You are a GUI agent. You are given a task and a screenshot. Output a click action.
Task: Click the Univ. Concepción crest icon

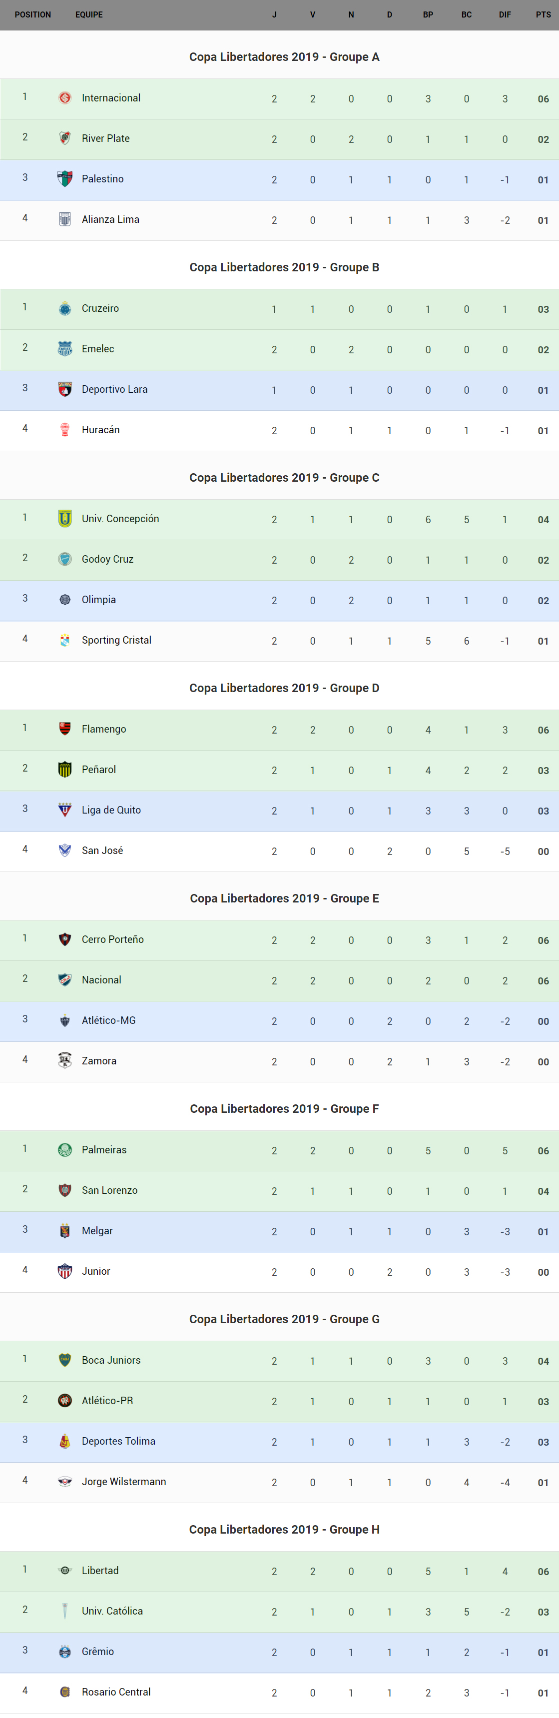tap(65, 518)
